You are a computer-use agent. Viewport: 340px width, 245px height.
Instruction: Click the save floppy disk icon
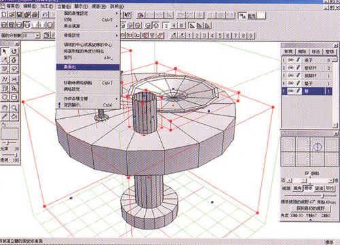tap(19, 15)
